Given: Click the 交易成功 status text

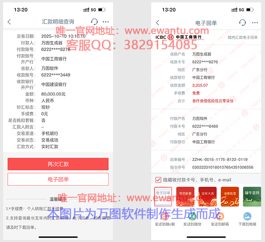Looking at the screenshot, I should pos(50,140).
